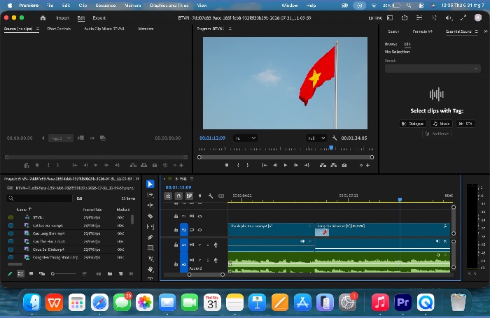
Task: Select the Slip tool
Action: [150, 226]
